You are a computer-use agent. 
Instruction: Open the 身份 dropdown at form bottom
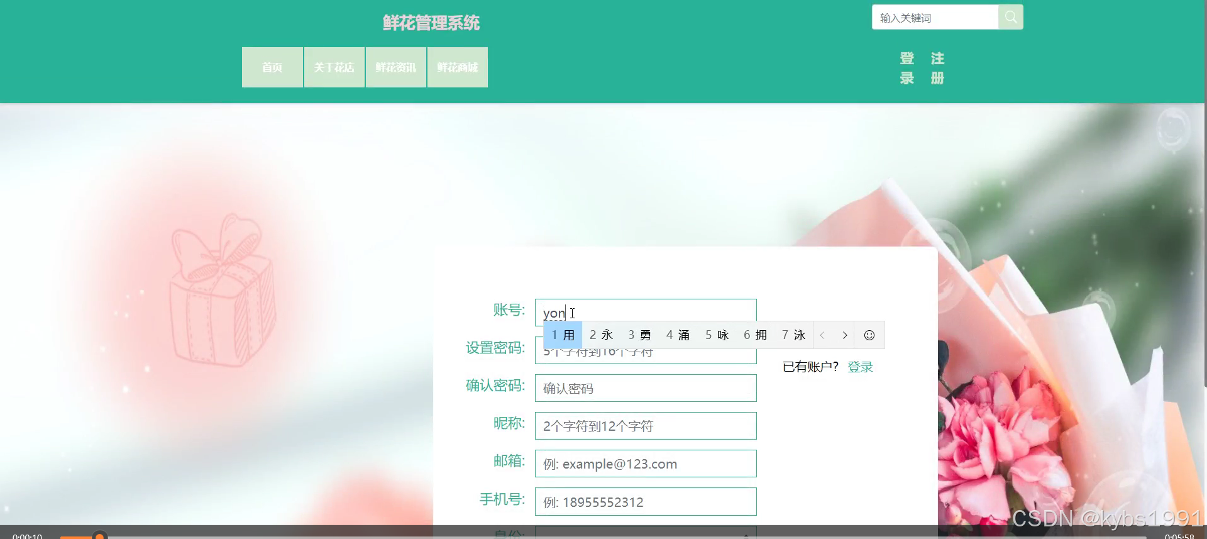click(646, 533)
